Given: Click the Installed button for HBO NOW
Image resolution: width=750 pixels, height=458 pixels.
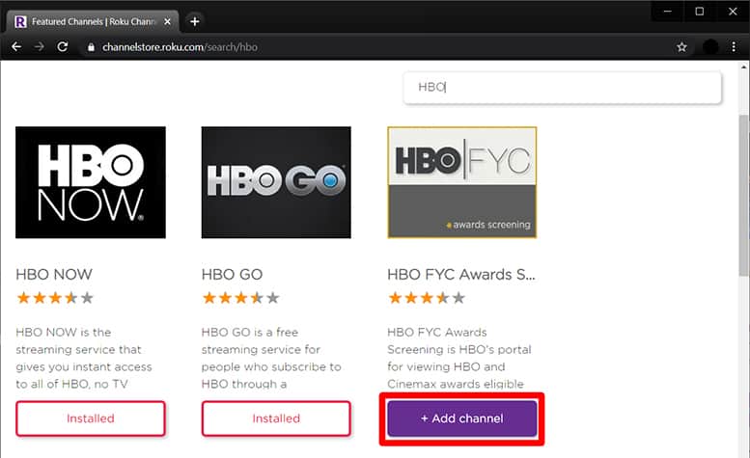Looking at the screenshot, I should pos(91,418).
